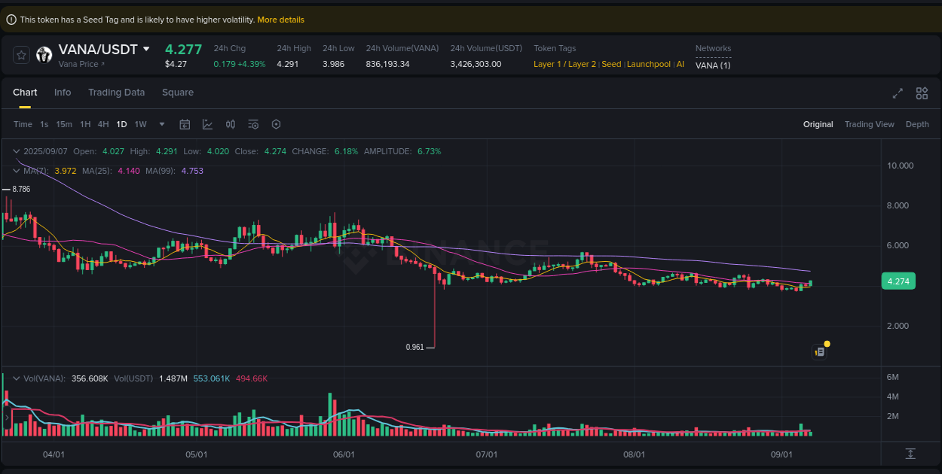Select the Seed token tag
The height and width of the screenshot is (474, 942).
(x=611, y=64)
